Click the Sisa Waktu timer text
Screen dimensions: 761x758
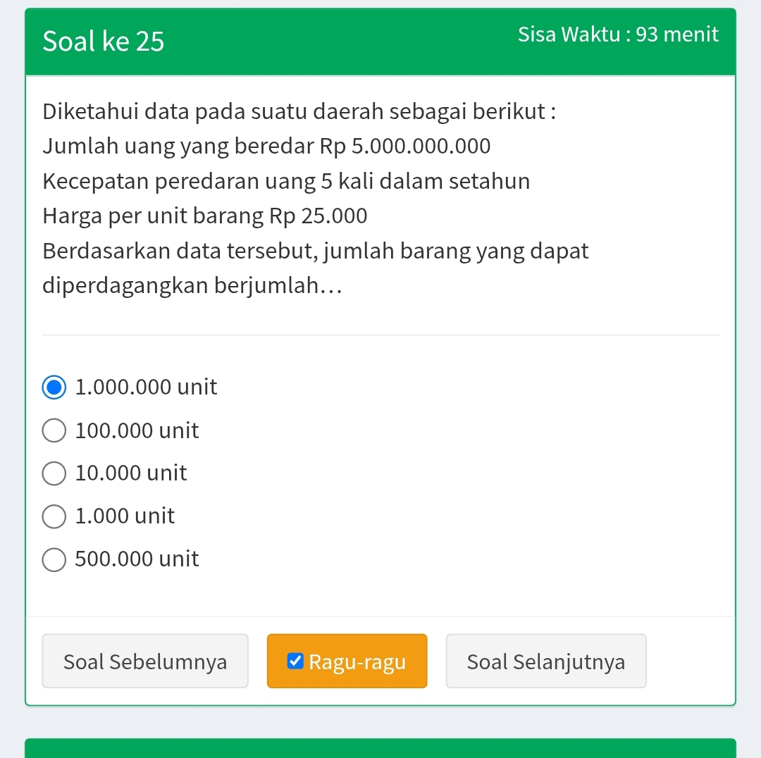tap(618, 35)
